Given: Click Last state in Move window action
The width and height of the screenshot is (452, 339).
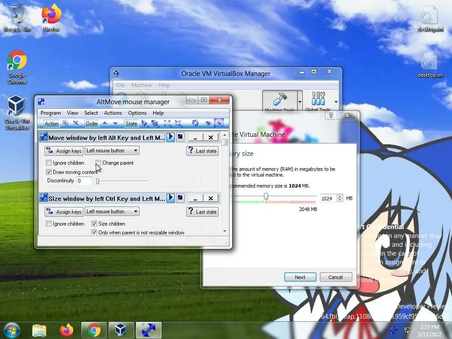Looking at the screenshot, I should [x=202, y=151].
